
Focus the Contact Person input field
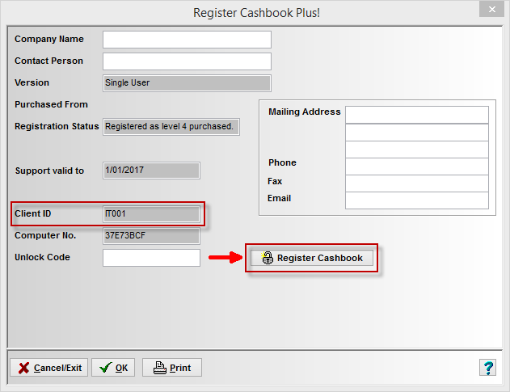(x=187, y=61)
